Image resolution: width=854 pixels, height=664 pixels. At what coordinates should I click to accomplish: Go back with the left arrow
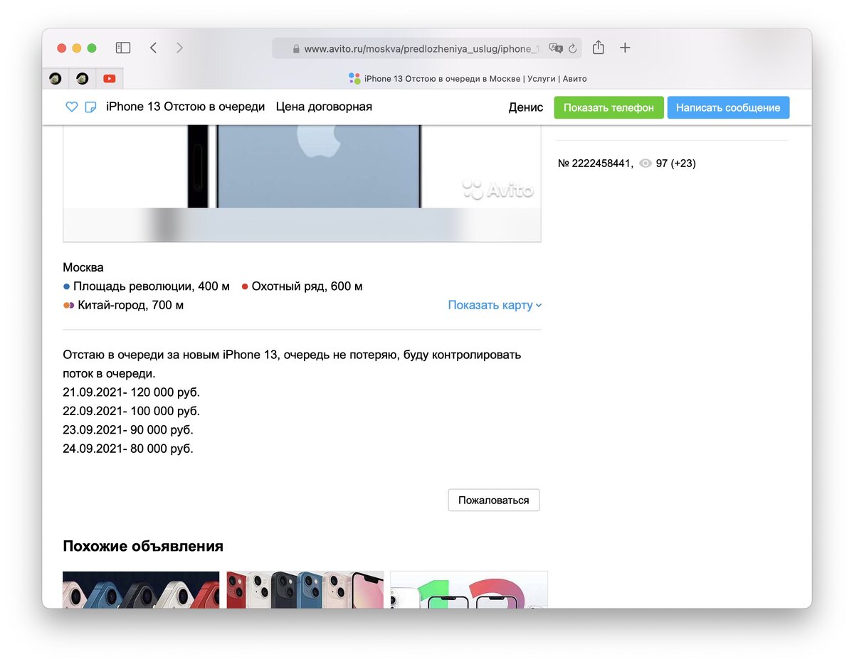click(x=153, y=48)
